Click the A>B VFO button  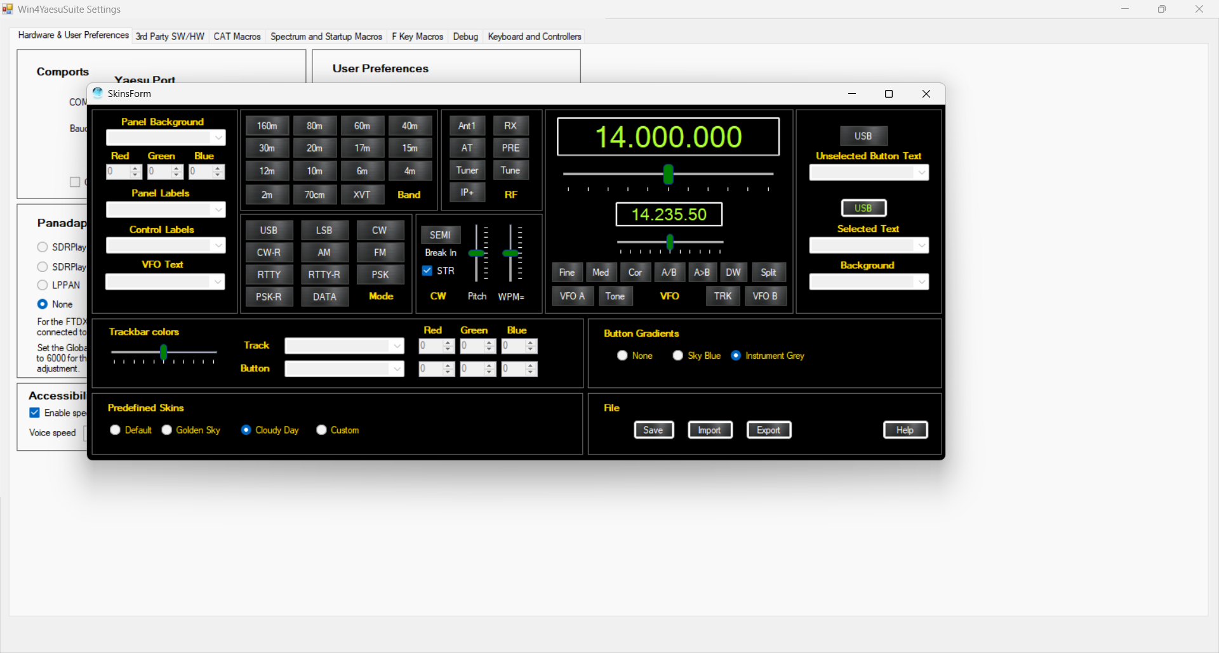click(x=702, y=272)
